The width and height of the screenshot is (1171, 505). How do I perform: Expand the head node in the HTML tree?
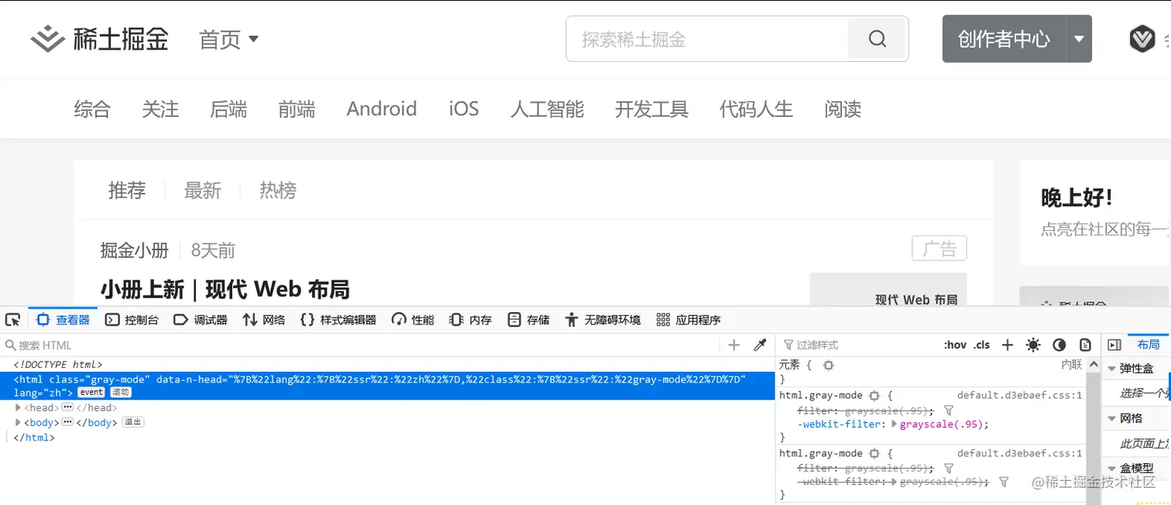coord(17,407)
